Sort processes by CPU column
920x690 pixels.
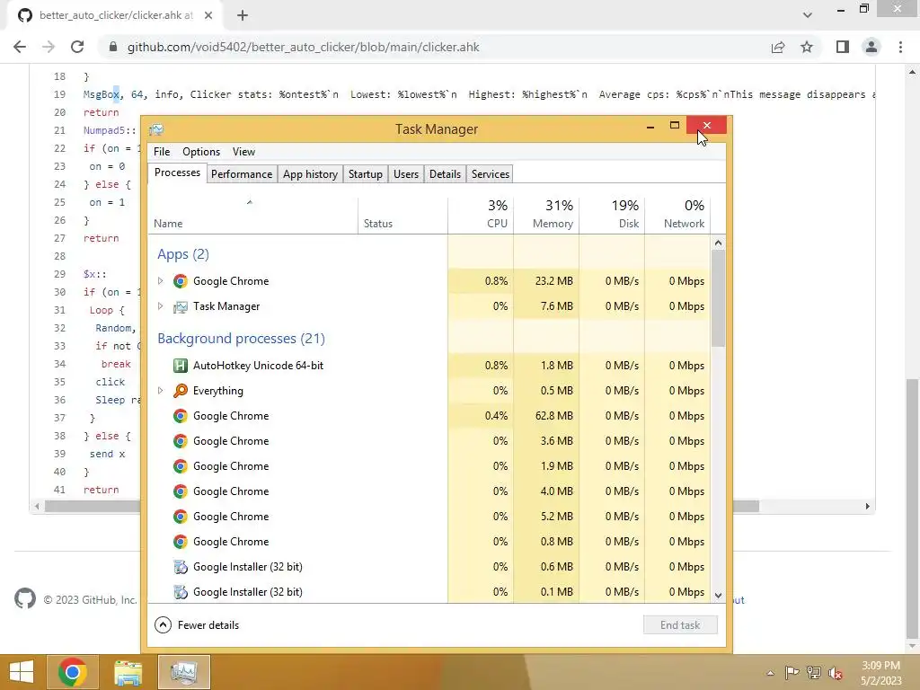(481, 215)
